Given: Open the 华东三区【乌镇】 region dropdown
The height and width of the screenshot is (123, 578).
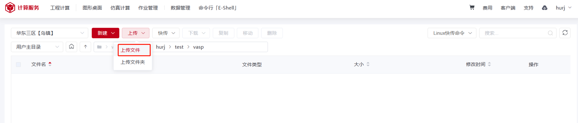Looking at the screenshot, I should click(49, 33).
